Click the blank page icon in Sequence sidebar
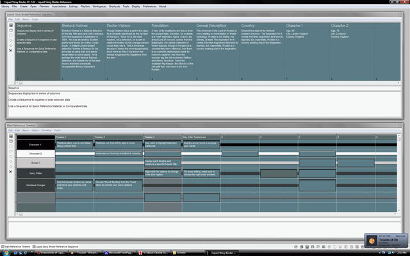 [11, 35]
